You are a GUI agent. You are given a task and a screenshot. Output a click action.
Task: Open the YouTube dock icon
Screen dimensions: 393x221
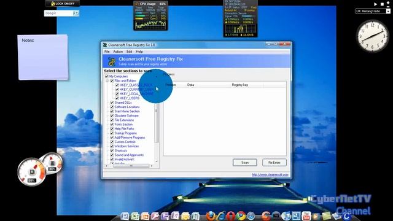coord(306,216)
